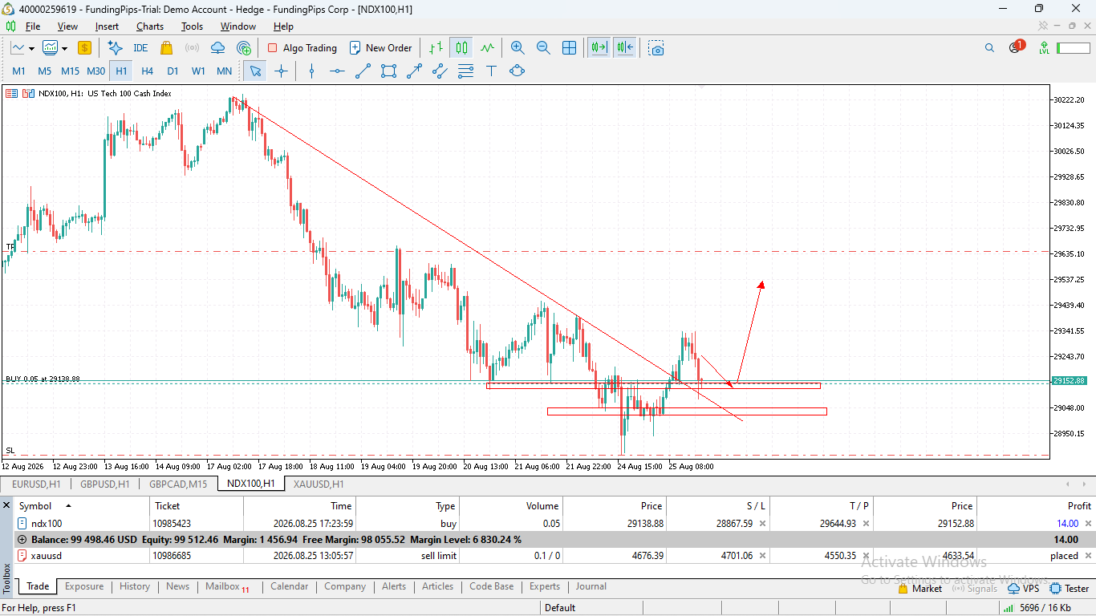Image resolution: width=1096 pixels, height=616 pixels.
Task: Open the objects shapes tool
Action: [x=517, y=71]
